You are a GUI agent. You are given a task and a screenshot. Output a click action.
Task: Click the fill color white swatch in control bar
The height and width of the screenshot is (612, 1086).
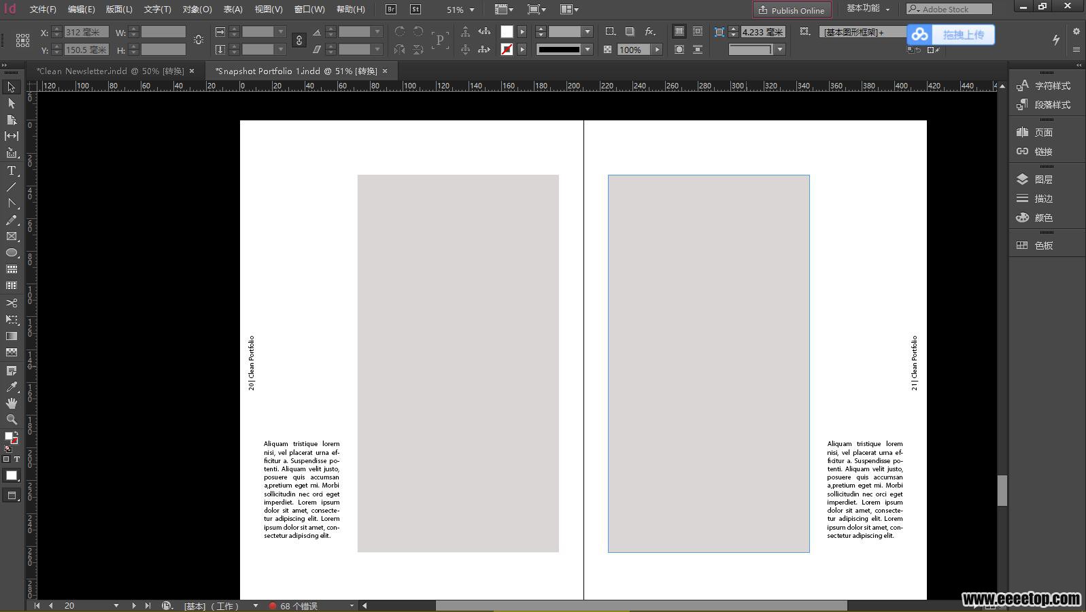tap(507, 32)
